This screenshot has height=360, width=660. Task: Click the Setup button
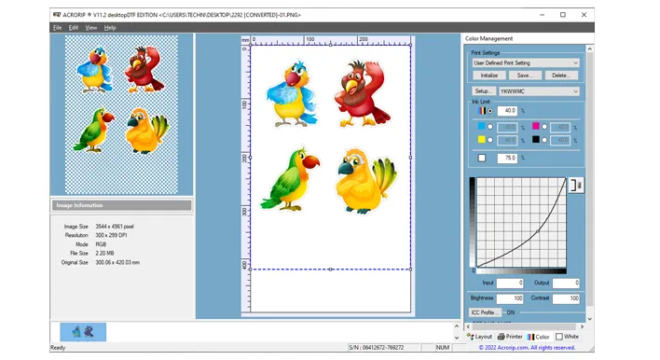483,91
